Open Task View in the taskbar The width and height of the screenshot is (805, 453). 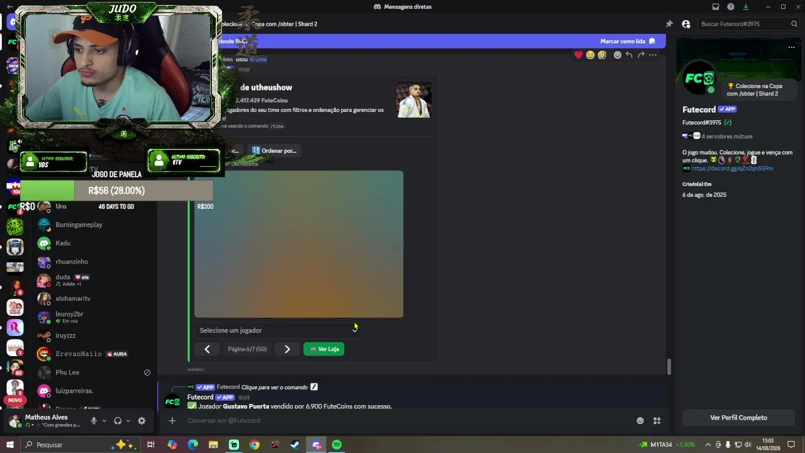click(151, 445)
